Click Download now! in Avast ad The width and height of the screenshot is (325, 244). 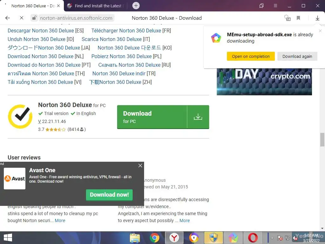pyautogui.click(x=109, y=195)
